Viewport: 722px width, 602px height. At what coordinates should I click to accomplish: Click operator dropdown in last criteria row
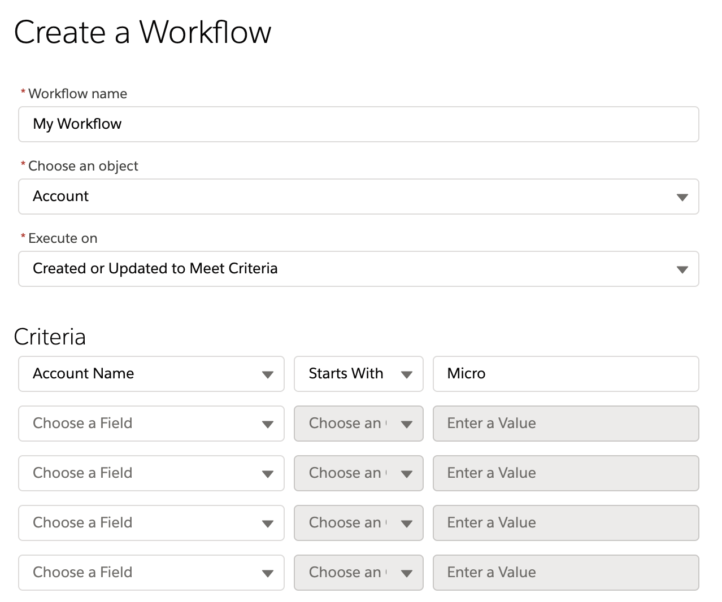point(358,573)
